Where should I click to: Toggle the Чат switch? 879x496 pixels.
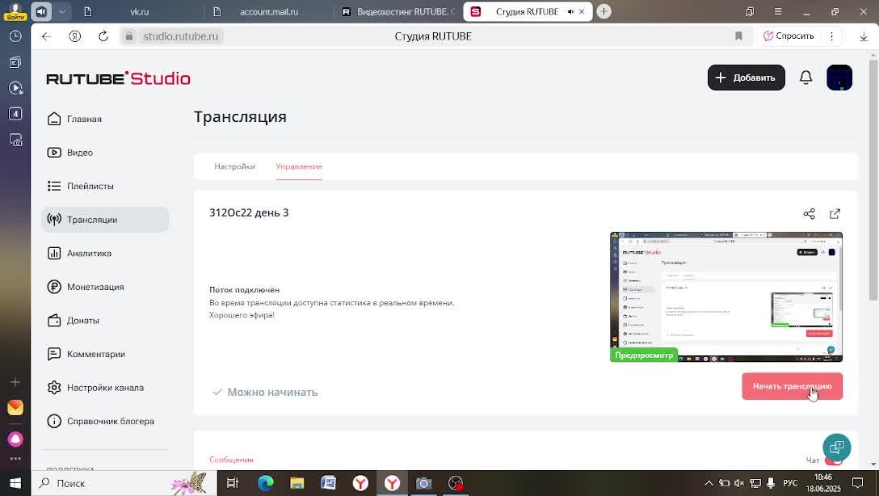pos(834,460)
